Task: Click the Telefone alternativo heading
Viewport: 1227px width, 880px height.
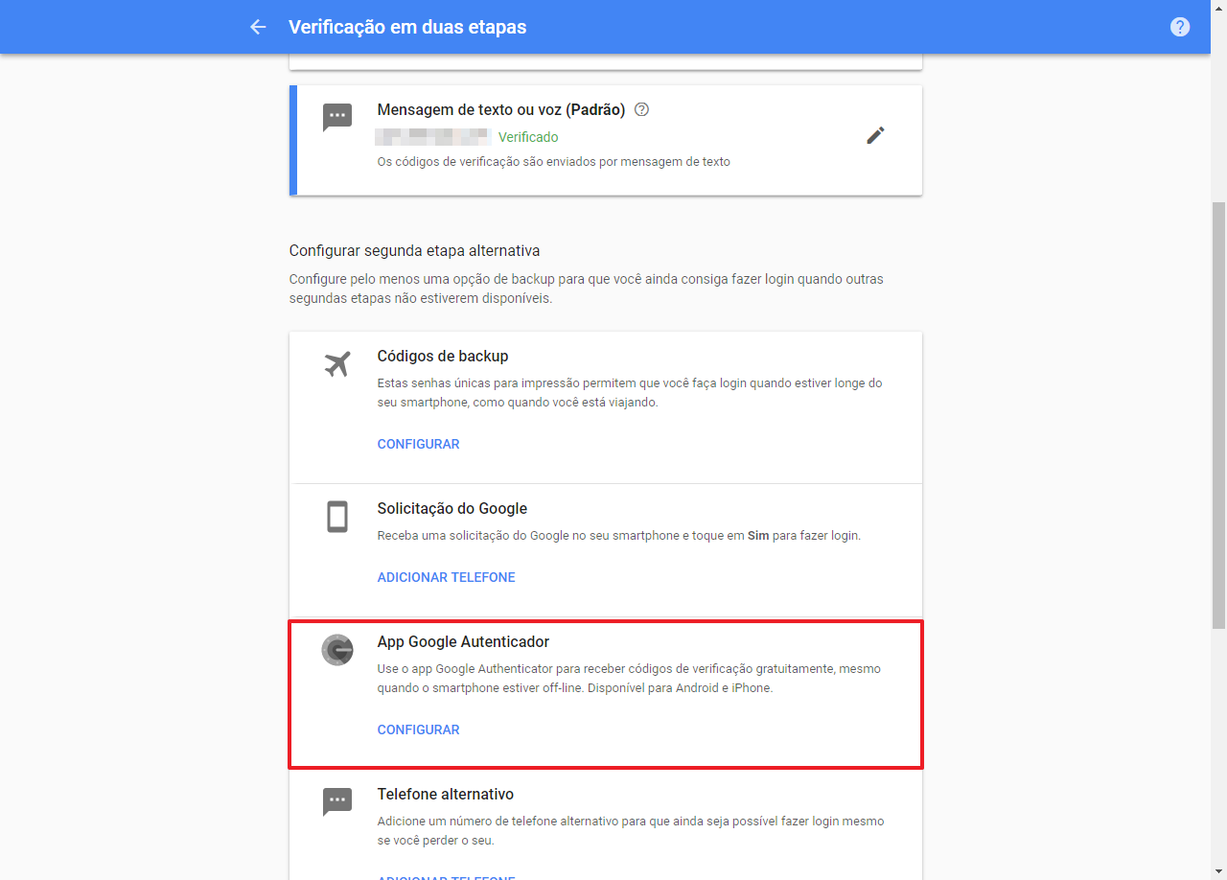Action: click(x=446, y=794)
